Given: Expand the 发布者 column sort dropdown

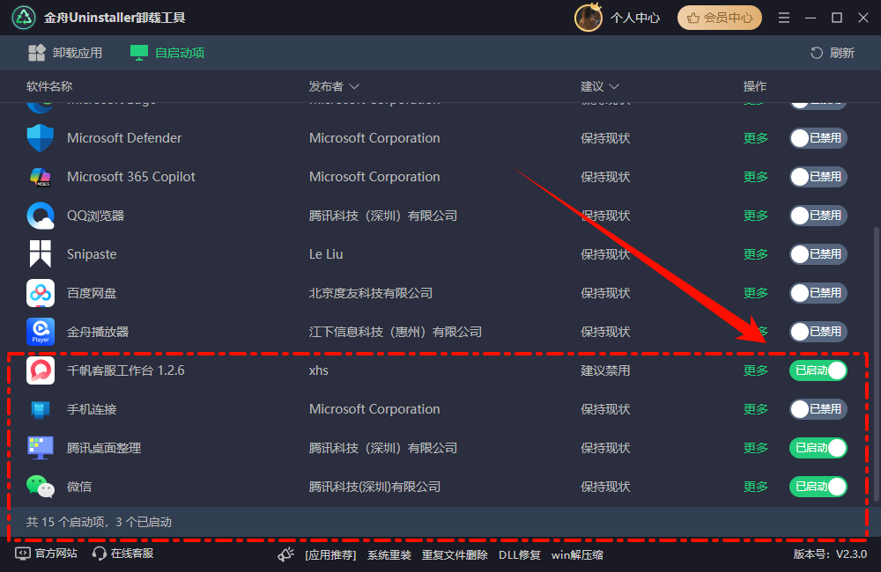Looking at the screenshot, I should click(354, 86).
